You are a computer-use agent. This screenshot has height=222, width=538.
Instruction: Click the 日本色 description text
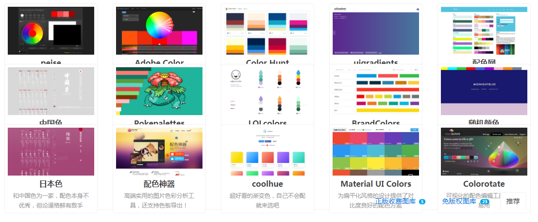click(x=51, y=201)
